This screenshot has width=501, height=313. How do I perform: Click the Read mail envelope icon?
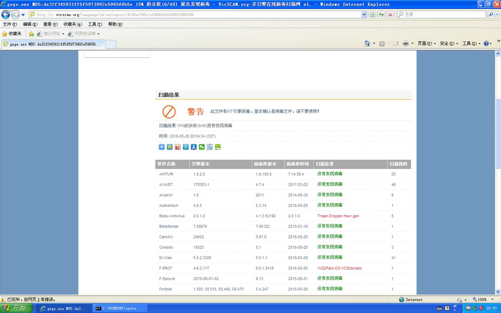point(396,44)
